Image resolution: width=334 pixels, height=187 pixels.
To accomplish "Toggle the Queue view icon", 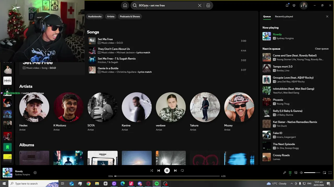I will tap(290, 173).
